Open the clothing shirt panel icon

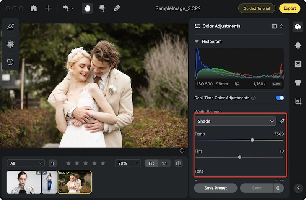tap(298, 83)
